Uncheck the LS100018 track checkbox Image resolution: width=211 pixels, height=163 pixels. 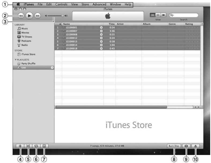pos(64,48)
